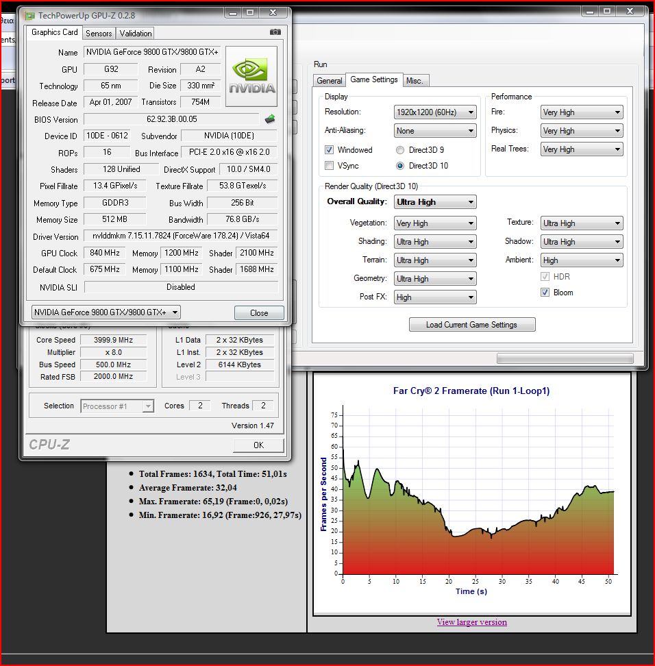This screenshot has width=655, height=666.
Task: Open the Terrain quality dropdown
Action: pos(435,260)
